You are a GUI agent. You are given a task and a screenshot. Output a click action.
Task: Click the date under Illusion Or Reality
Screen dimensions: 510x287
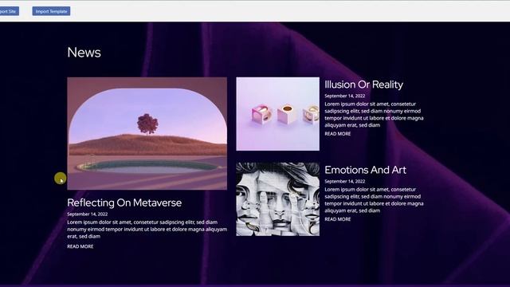pos(344,96)
